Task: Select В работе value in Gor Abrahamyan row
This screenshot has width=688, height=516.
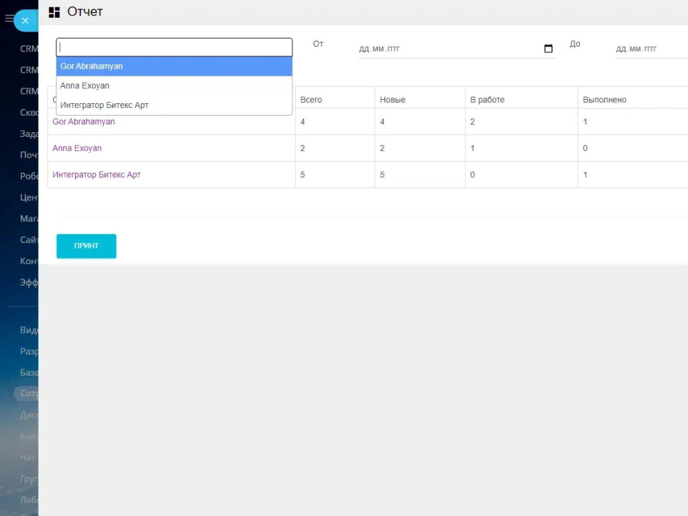Action: [472, 122]
